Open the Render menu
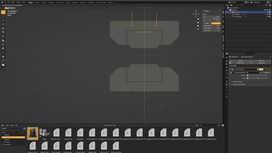Screen dimensions: 272x153 click(x=13, y=2)
